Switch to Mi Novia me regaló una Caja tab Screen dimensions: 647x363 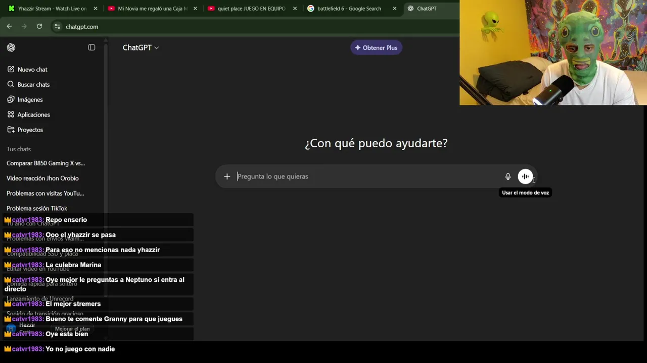coord(153,9)
